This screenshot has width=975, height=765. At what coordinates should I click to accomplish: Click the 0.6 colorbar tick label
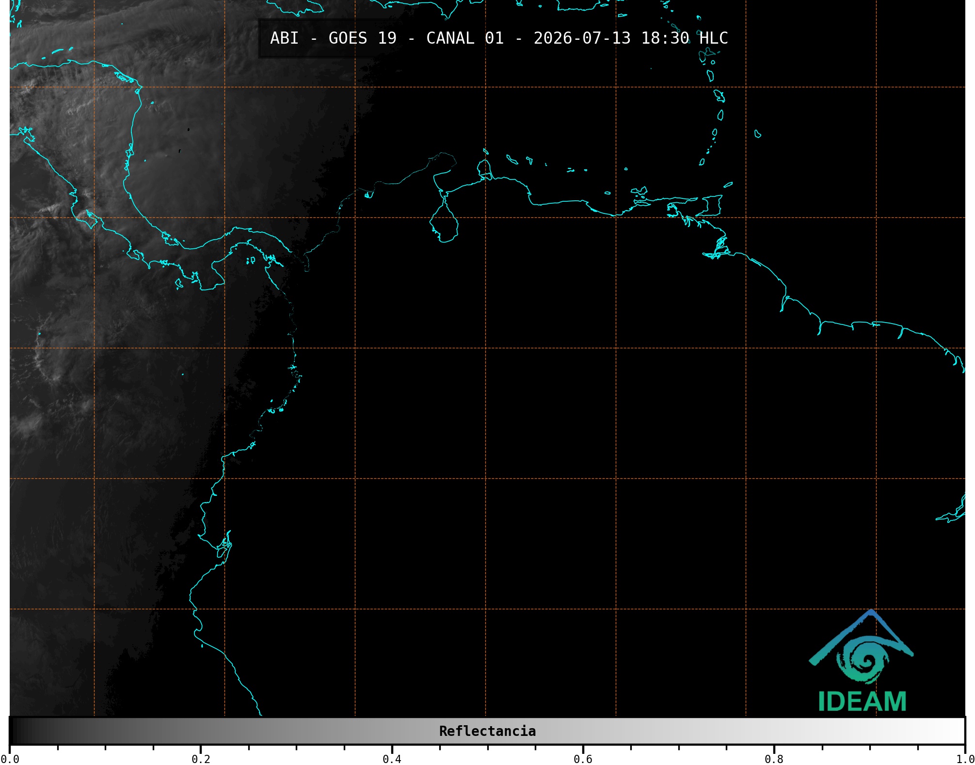coord(583,759)
